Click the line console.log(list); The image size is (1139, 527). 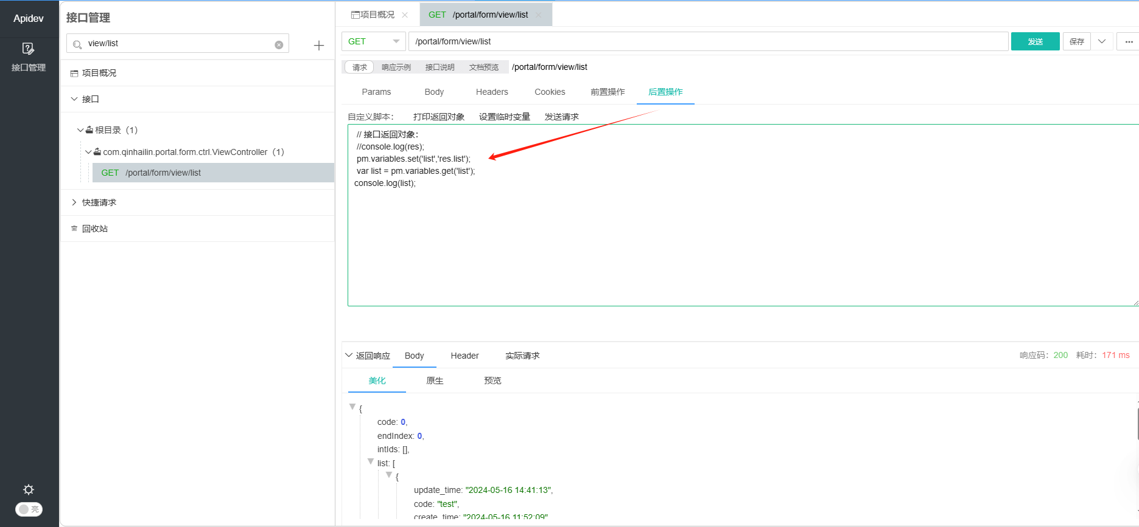click(385, 183)
